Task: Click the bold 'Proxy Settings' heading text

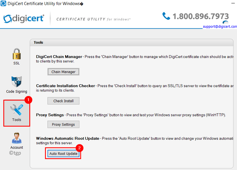Action: coord(50,115)
